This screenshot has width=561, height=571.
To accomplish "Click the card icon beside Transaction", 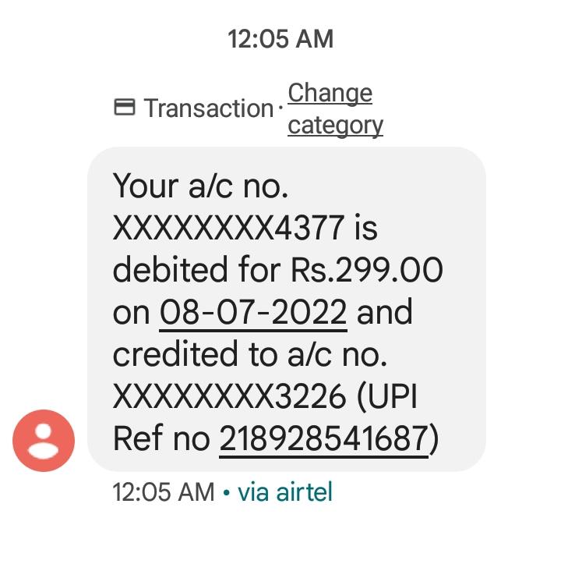I will (125, 107).
